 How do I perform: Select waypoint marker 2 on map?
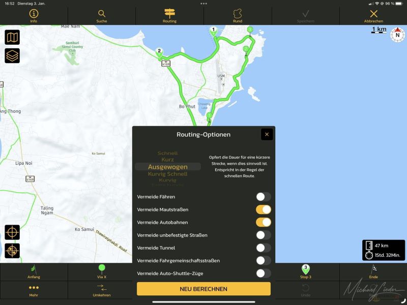159,52
